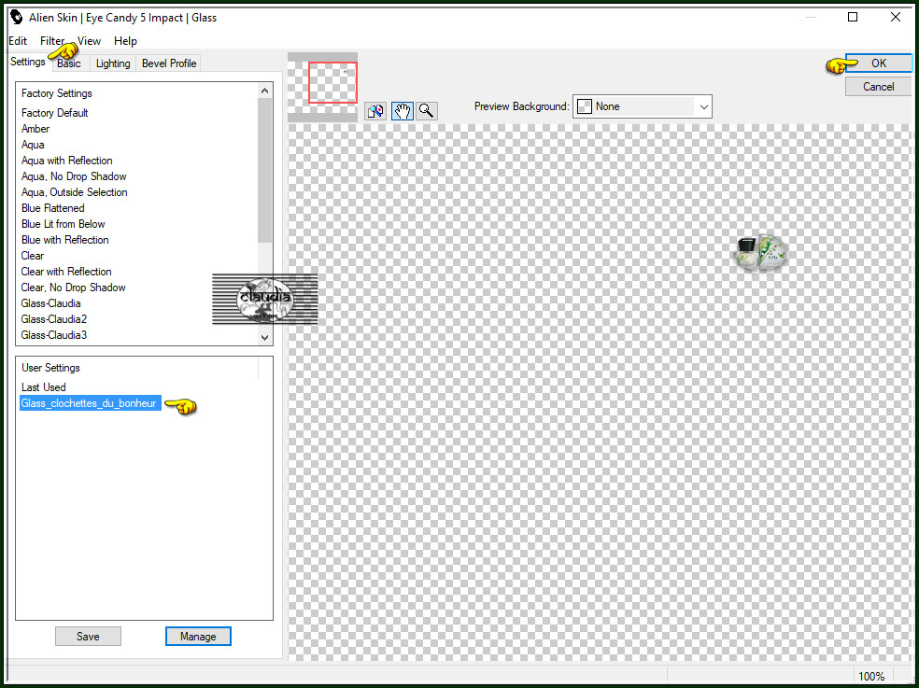Open the Edit menu
919x688 pixels.
point(18,41)
